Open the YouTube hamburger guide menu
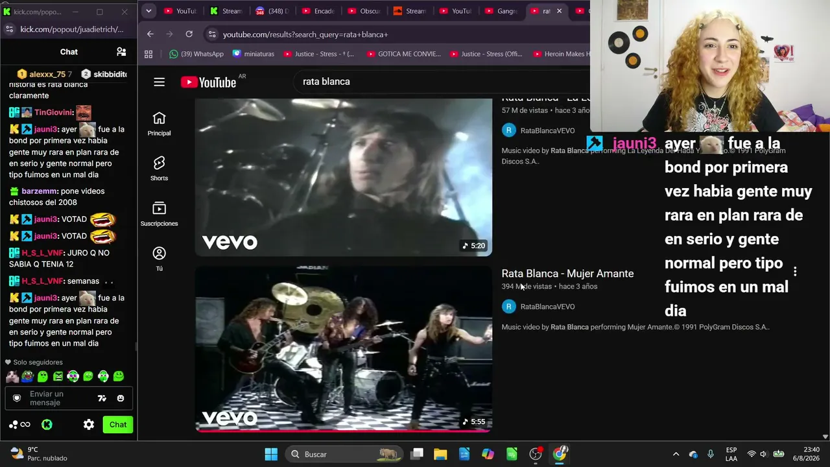Viewport: 830px width, 467px height. tap(159, 82)
